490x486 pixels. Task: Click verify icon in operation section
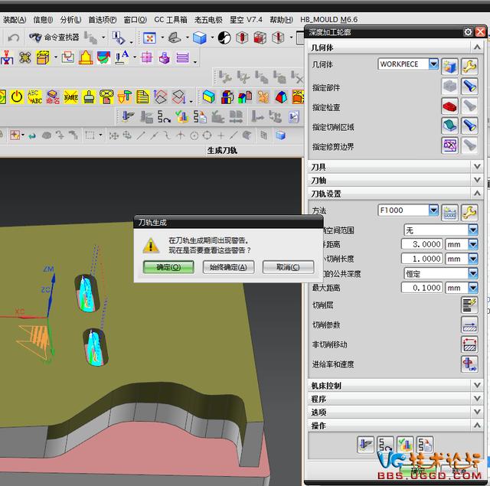[x=405, y=444]
